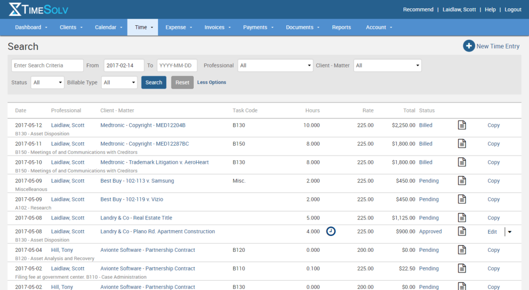
Task: Open the Status filter dropdown
Action: (x=47, y=82)
